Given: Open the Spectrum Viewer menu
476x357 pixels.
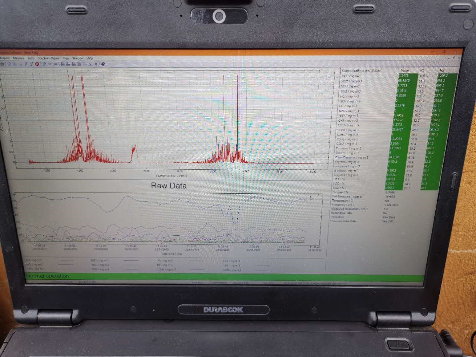Looking at the screenshot, I should pos(48,58).
